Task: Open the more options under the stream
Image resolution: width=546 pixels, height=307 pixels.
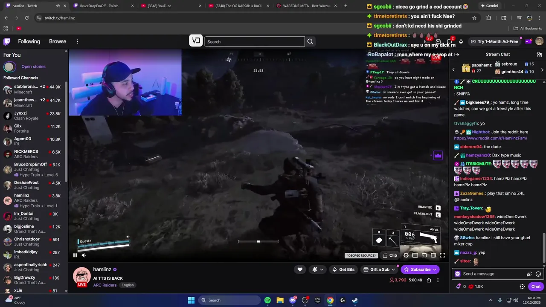Action: (x=438, y=280)
